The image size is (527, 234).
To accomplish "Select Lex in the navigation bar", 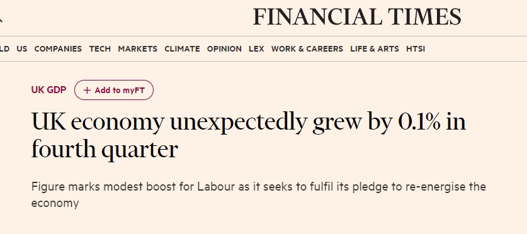I will pyautogui.click(x=256, y=49).
